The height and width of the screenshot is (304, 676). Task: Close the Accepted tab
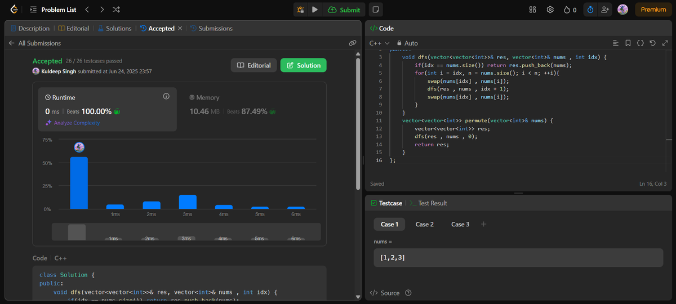(180, 28)
